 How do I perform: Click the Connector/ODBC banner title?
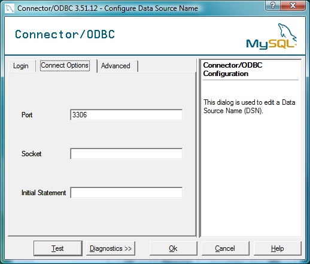coord(65,34)
